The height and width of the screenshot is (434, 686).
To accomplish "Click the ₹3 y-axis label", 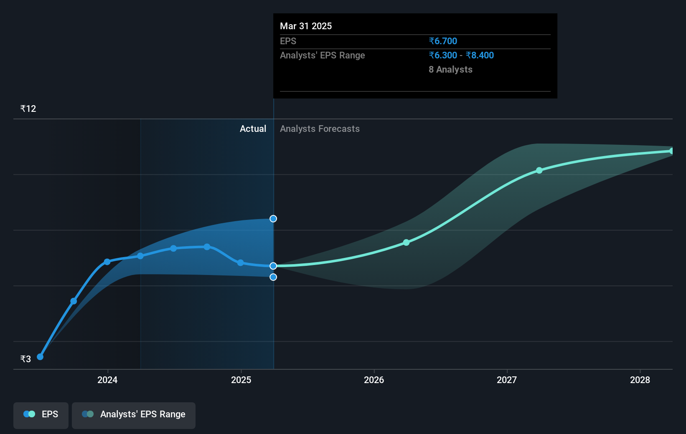I will (x=25, y=359).
